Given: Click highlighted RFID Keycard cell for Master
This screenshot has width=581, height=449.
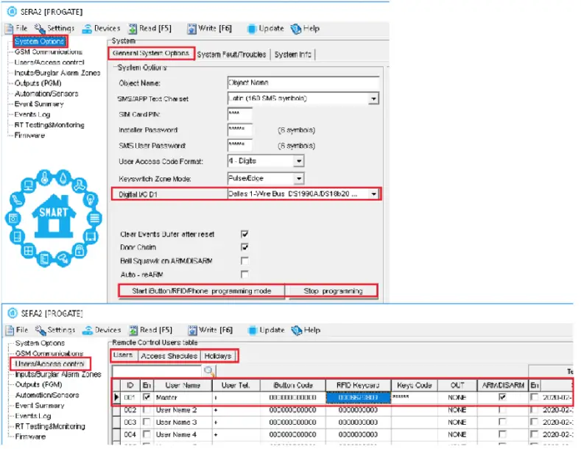Looking at the screenshot, I should point(358,397).
